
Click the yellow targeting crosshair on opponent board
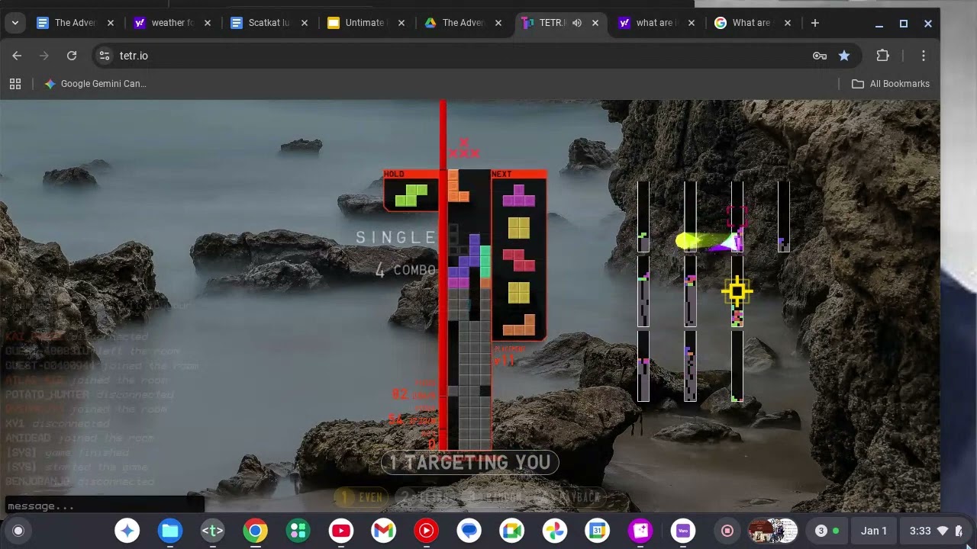coord(737,291)
